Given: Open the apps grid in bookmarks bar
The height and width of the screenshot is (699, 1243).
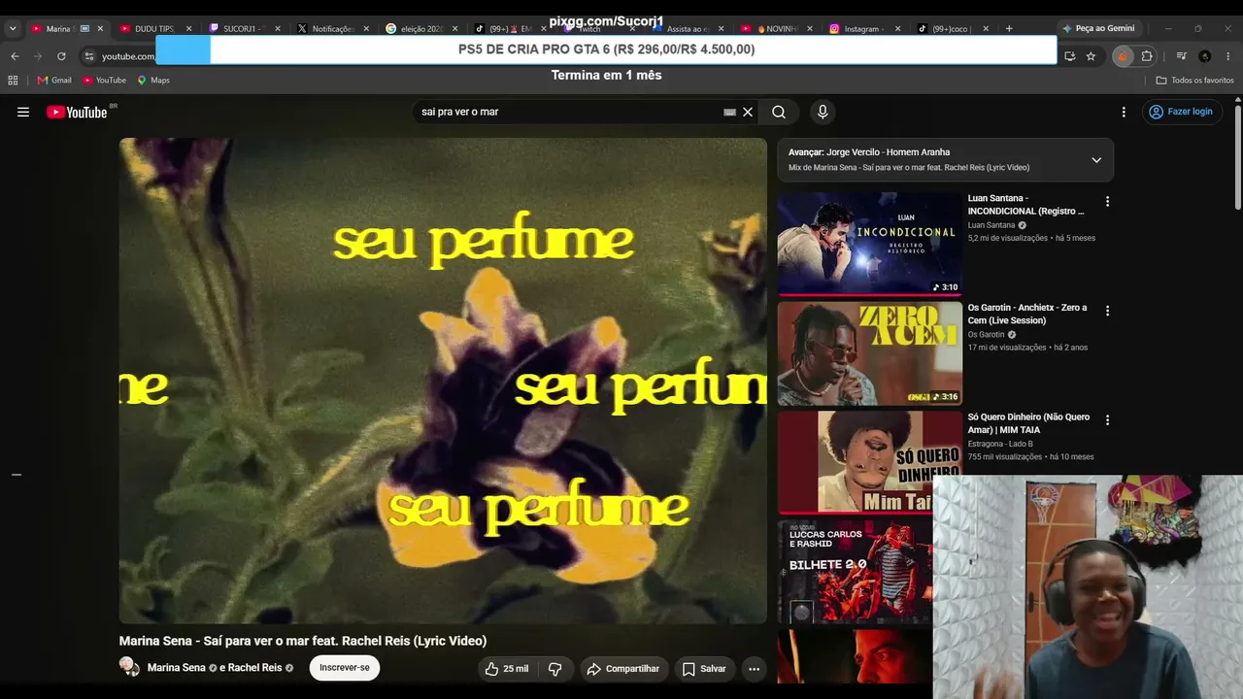Looking at the screenshot, I should 14,81.
